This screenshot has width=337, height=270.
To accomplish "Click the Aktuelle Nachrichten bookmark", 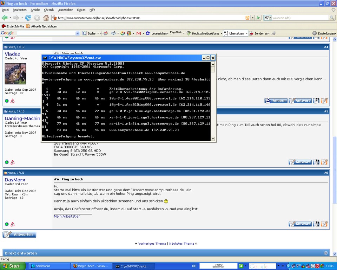I will [x=41, y=26].
